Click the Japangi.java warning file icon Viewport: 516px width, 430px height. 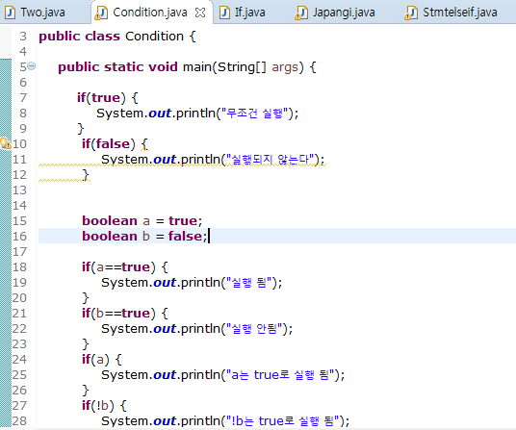coord(301,13)
